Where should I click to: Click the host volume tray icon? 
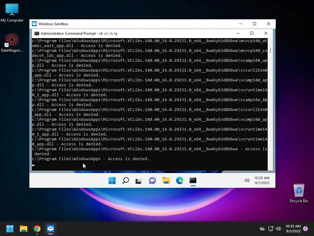278,229
